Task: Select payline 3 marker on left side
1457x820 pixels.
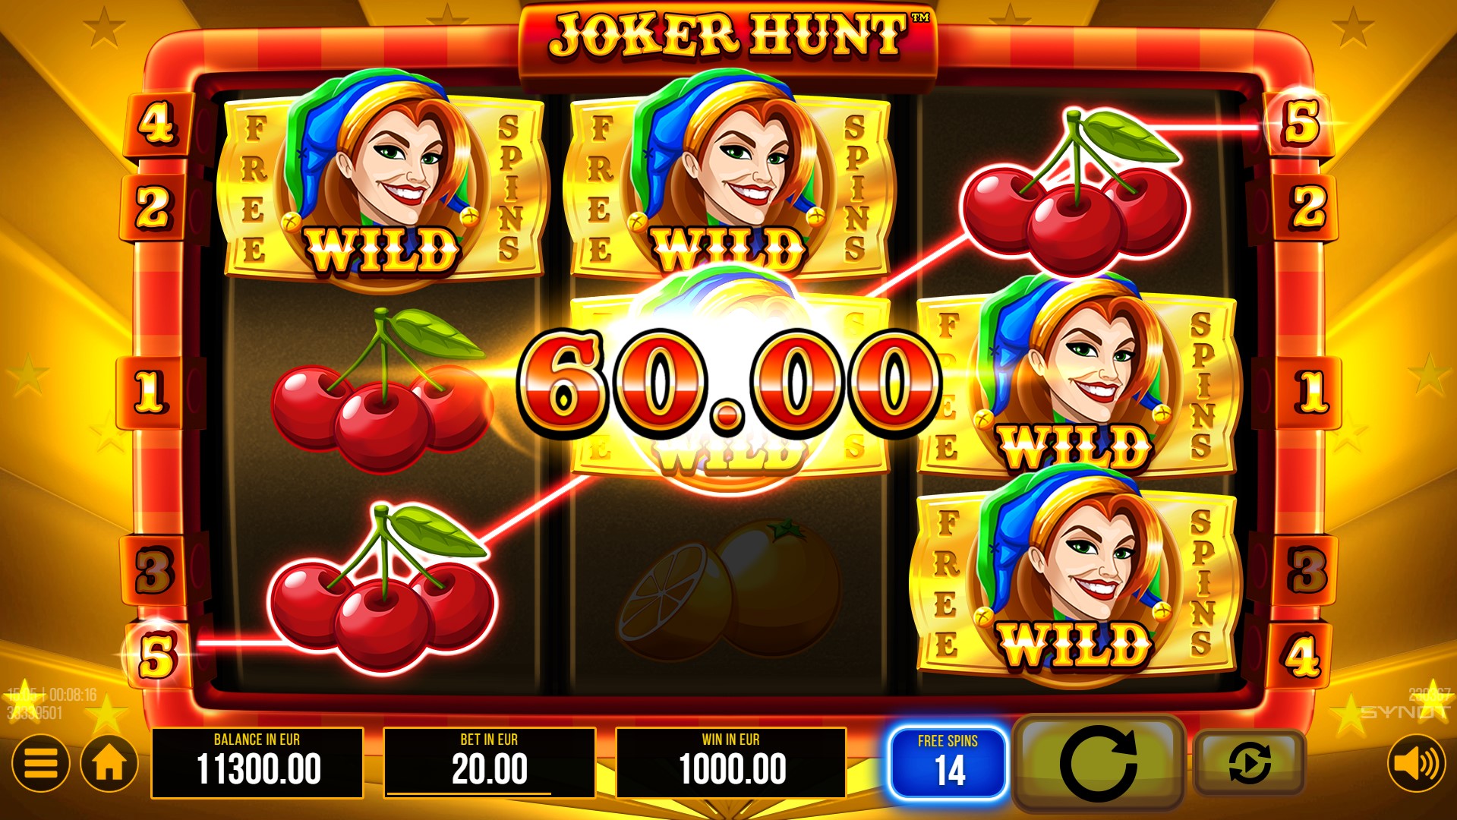Action: click(154, 571)
